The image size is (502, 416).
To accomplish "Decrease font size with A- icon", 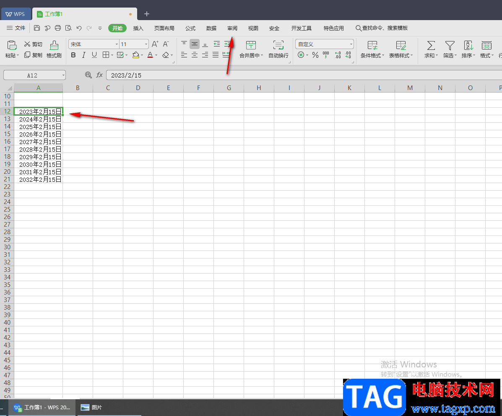I will click(166, 44).
